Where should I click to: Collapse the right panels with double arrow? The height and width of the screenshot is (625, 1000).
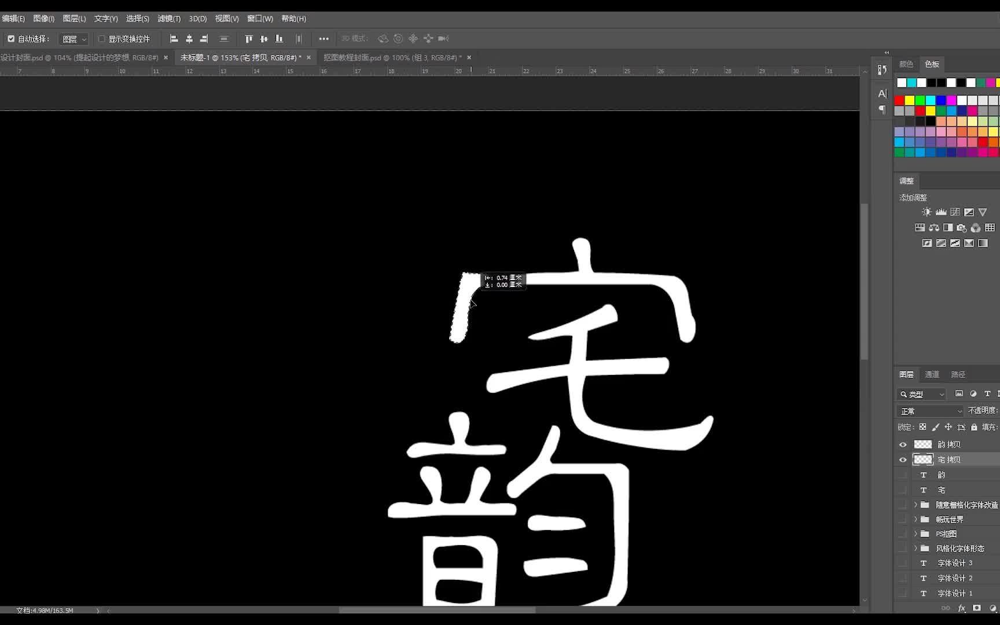point(887,53)
